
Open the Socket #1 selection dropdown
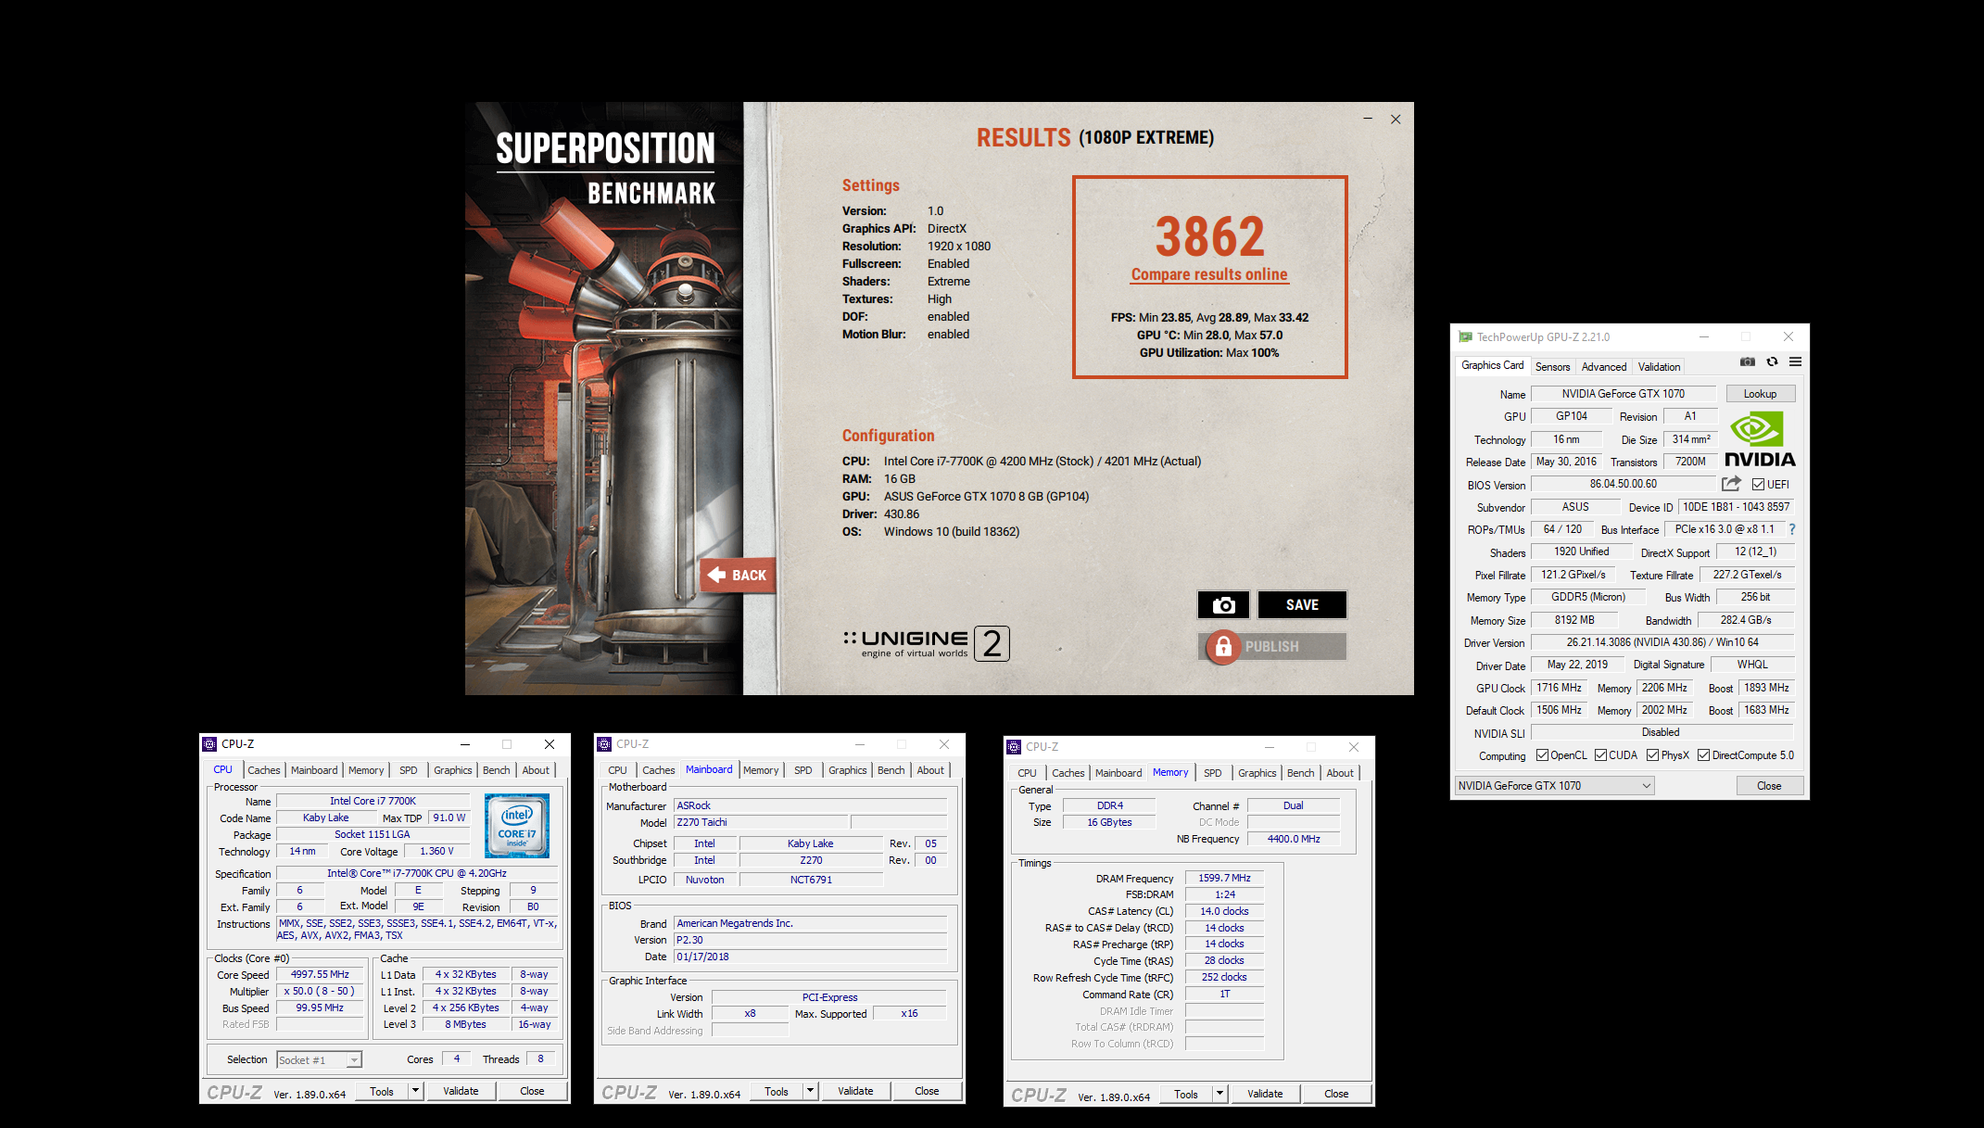(x=319, y=1059)
